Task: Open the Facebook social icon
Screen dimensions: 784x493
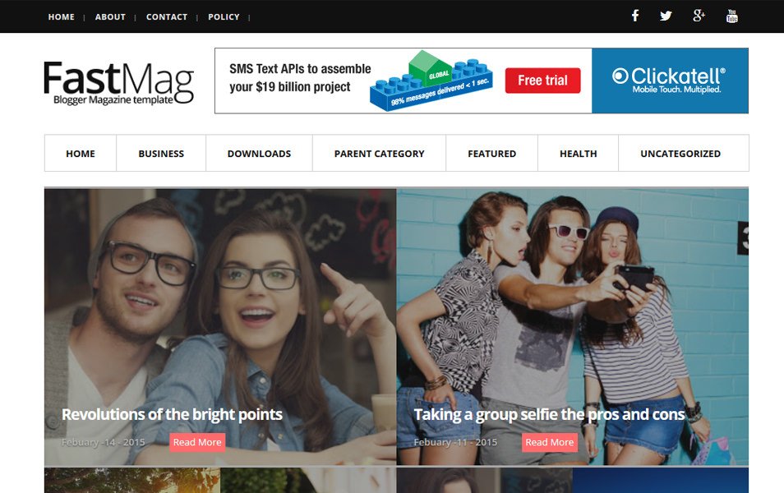Action: pos(635,16)
